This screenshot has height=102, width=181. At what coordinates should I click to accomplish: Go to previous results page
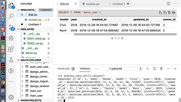click(112, 38)
